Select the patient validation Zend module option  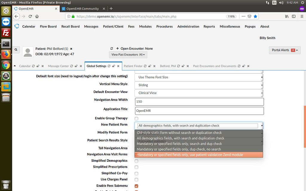tap(199, 155)
